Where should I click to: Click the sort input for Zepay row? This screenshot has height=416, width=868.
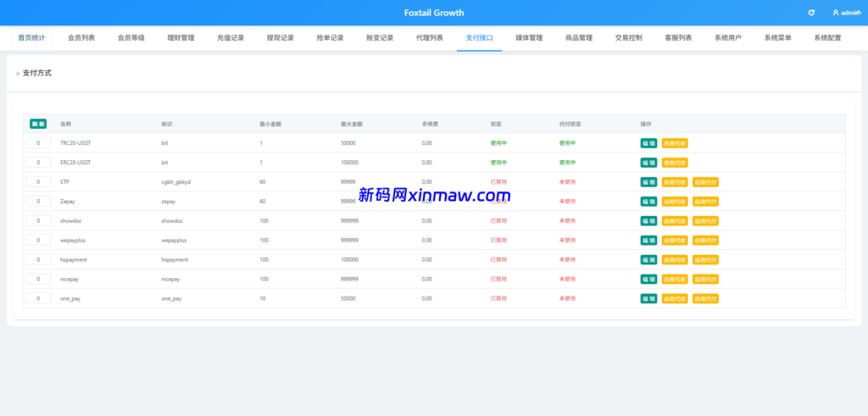pyautogui.click(x=38, y=202)
